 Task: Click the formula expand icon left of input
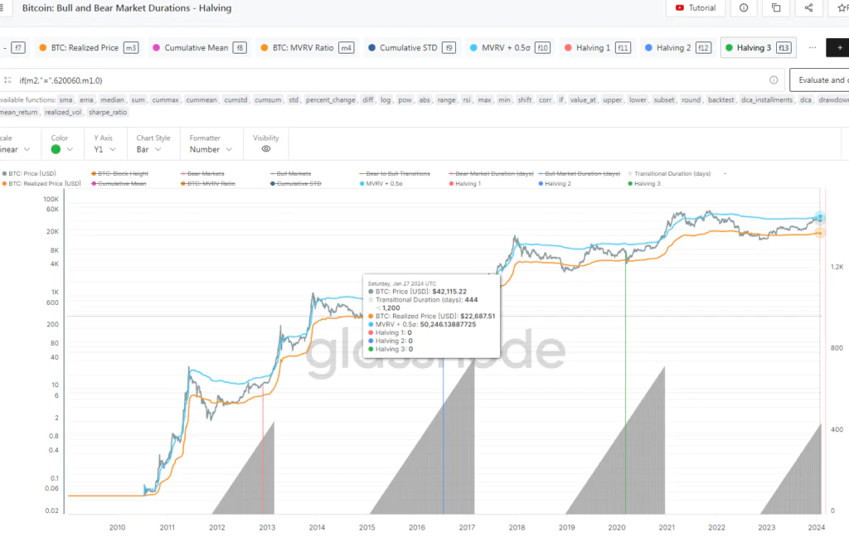click(7, 80)
